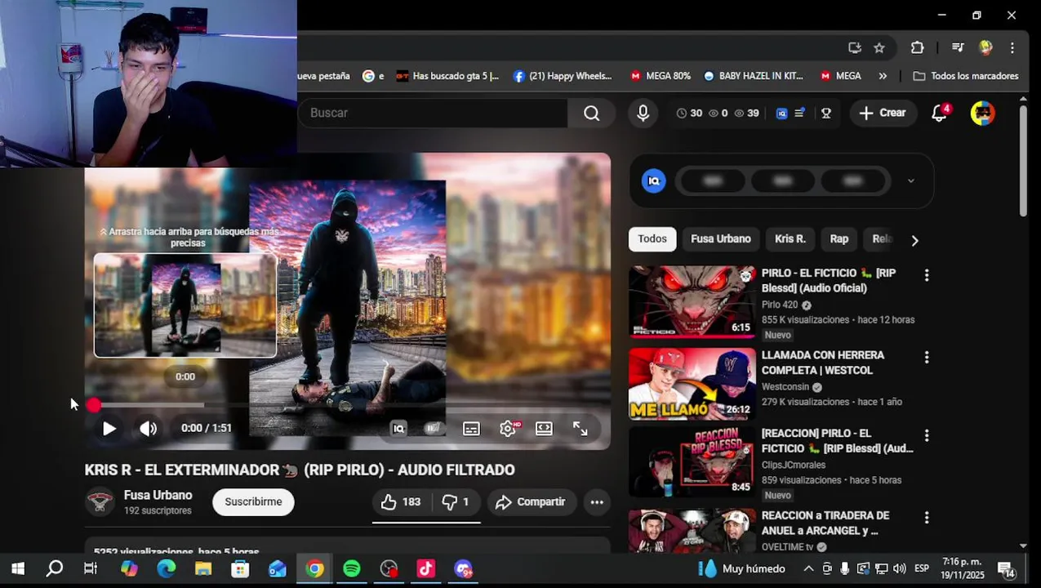This screenshot has height=588, width=1041.
Task: Open the Windows Start menu
Action: pos(17,568)
